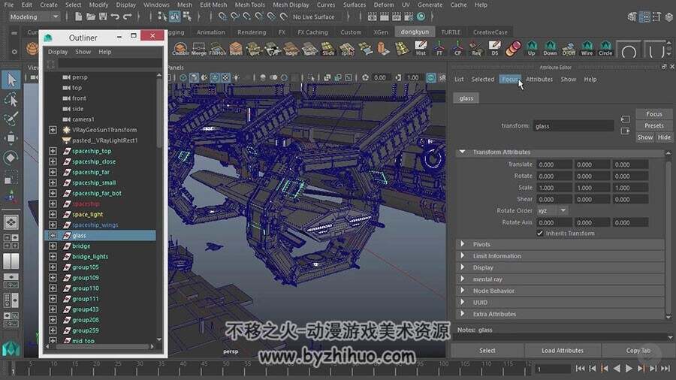676x380 pixels.
Task: Open the Mesh Tools menu
Action: coord(249,5)
